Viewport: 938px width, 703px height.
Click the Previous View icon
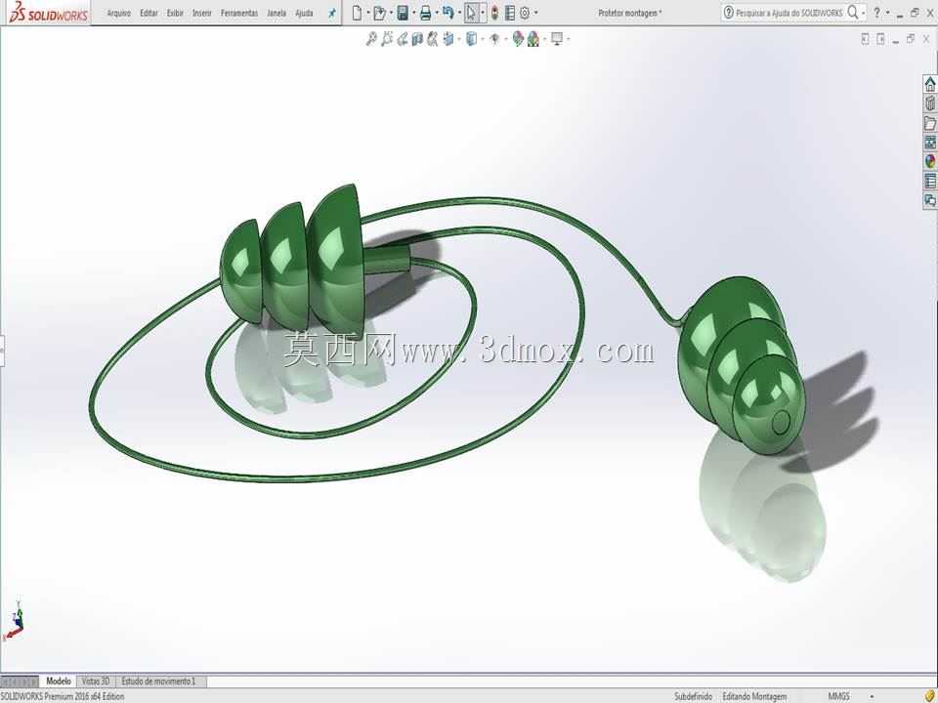pyautogui.click(x=402, y=39)
